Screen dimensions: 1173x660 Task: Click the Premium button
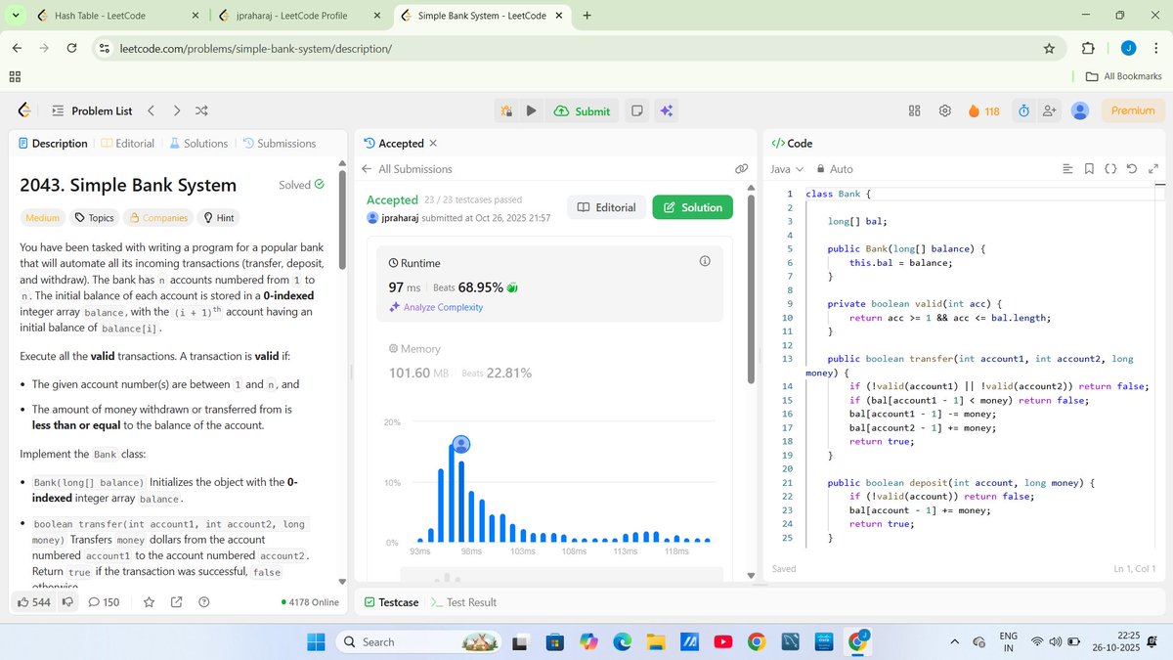tap(1133, 111)
